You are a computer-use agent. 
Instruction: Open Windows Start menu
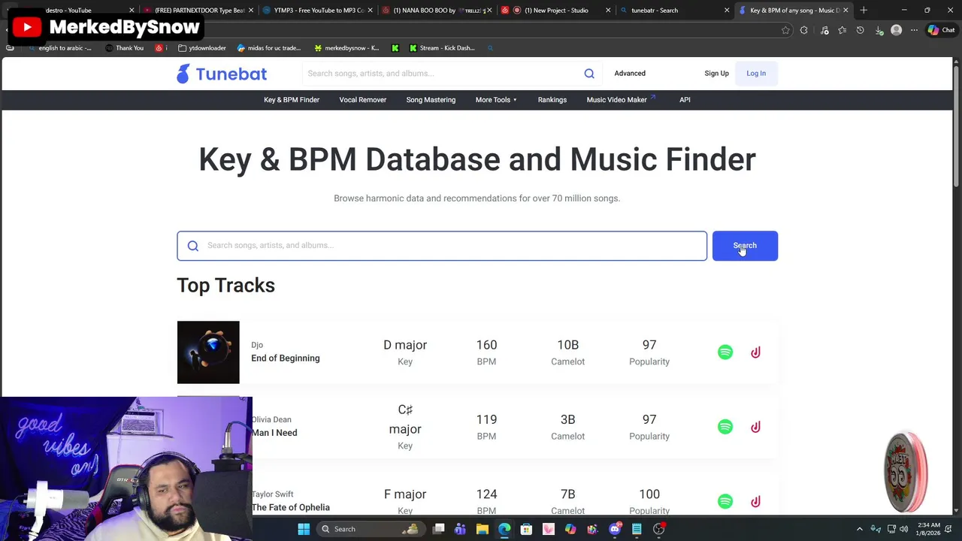[304, 529]
